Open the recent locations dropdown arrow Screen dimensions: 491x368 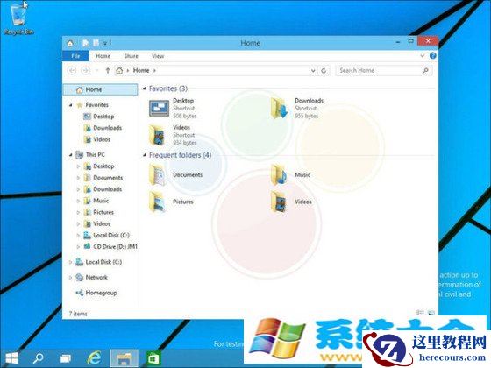[96, 71]
